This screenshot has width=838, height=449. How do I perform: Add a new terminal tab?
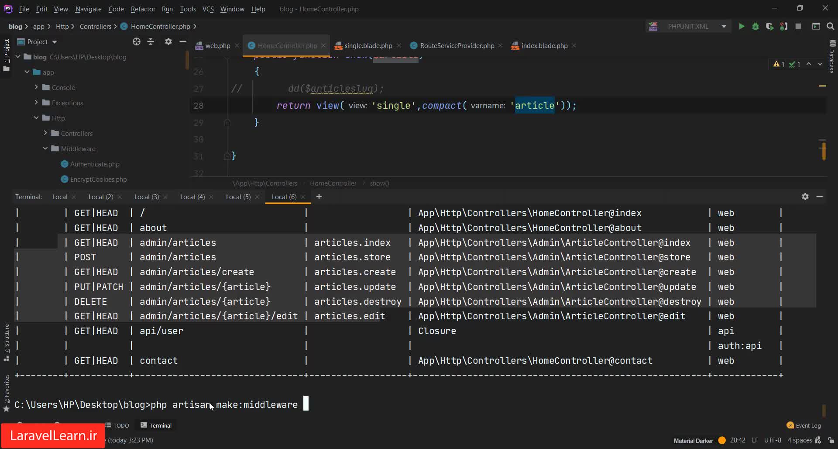[x=319, y=197]
